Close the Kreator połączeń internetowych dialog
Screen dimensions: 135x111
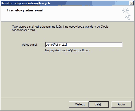click(132, 3)
